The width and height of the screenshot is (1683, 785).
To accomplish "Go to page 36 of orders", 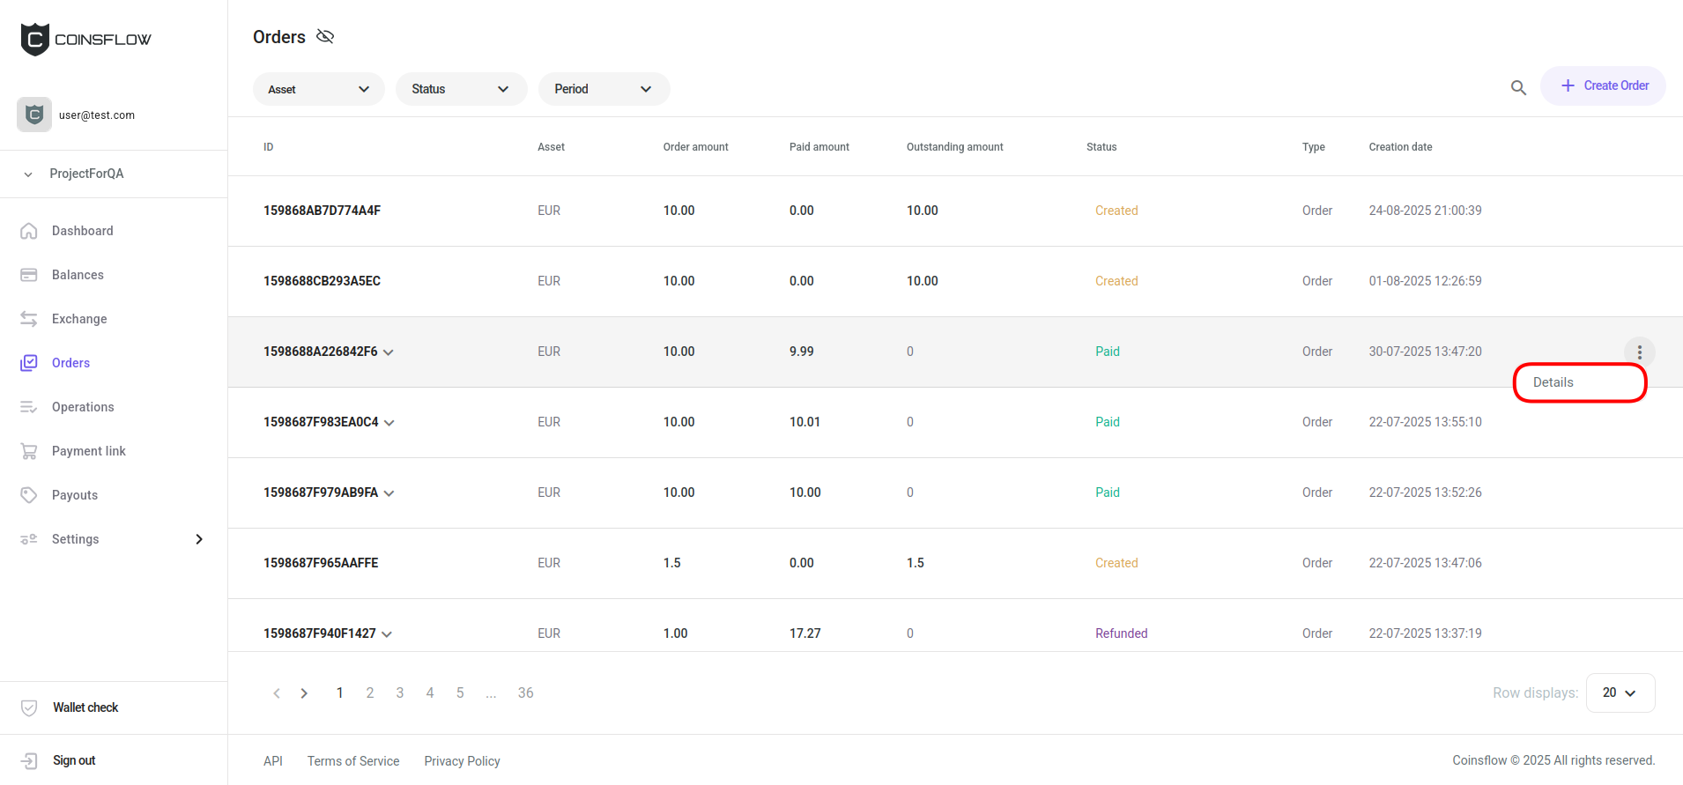I will pos(525,692).
